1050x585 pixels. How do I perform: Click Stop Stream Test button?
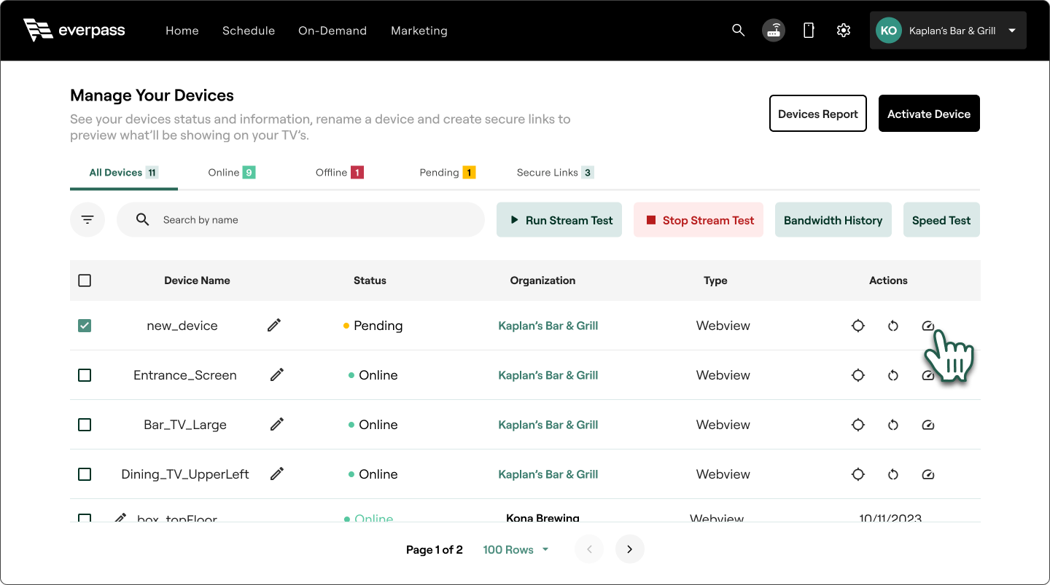click(699, 220)
